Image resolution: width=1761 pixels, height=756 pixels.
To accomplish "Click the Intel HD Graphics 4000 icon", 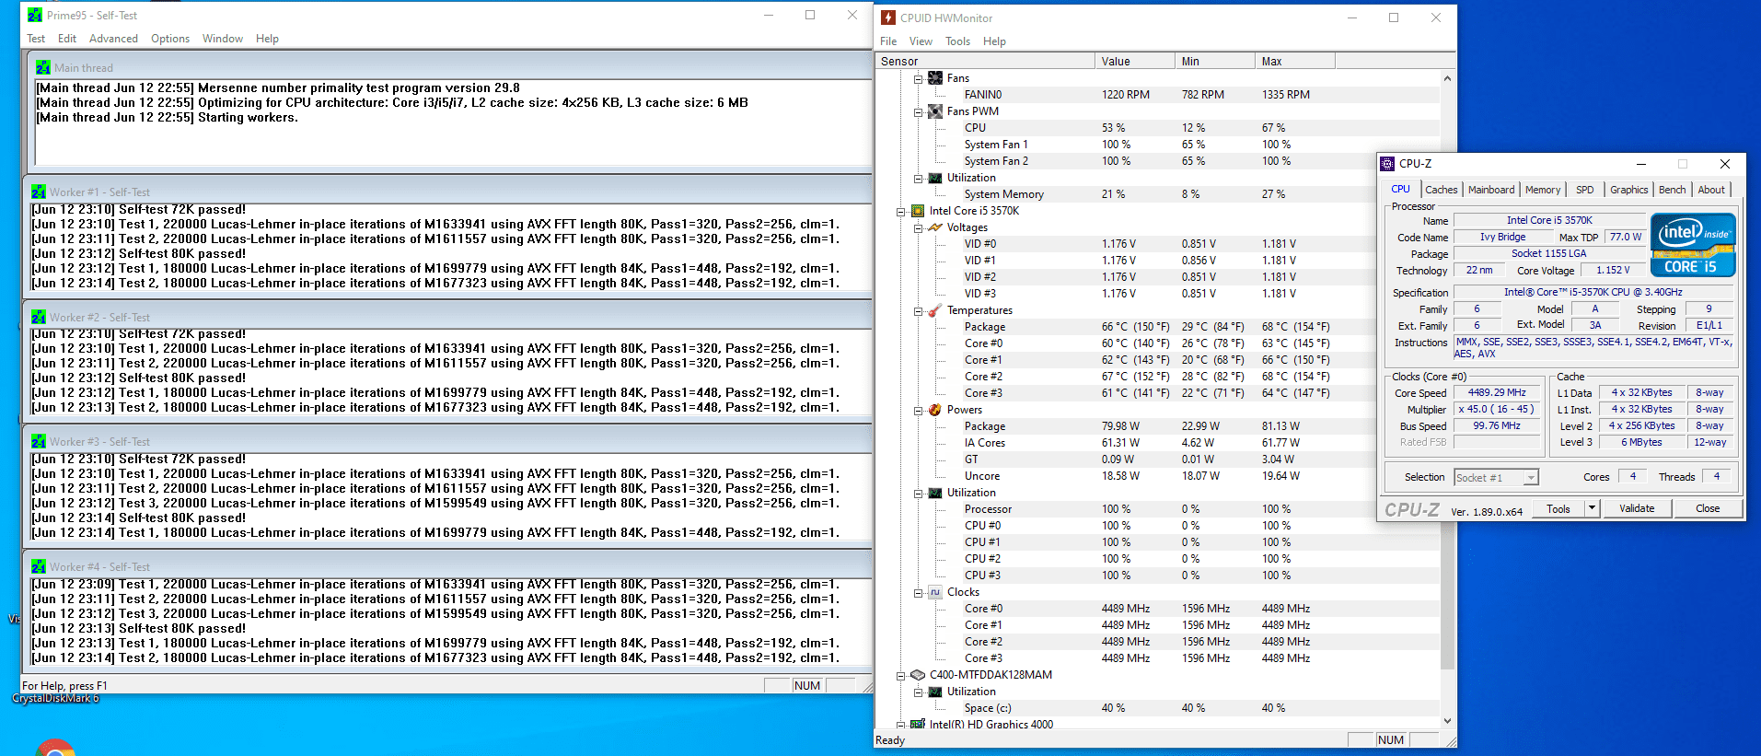I will pos(918,725).
